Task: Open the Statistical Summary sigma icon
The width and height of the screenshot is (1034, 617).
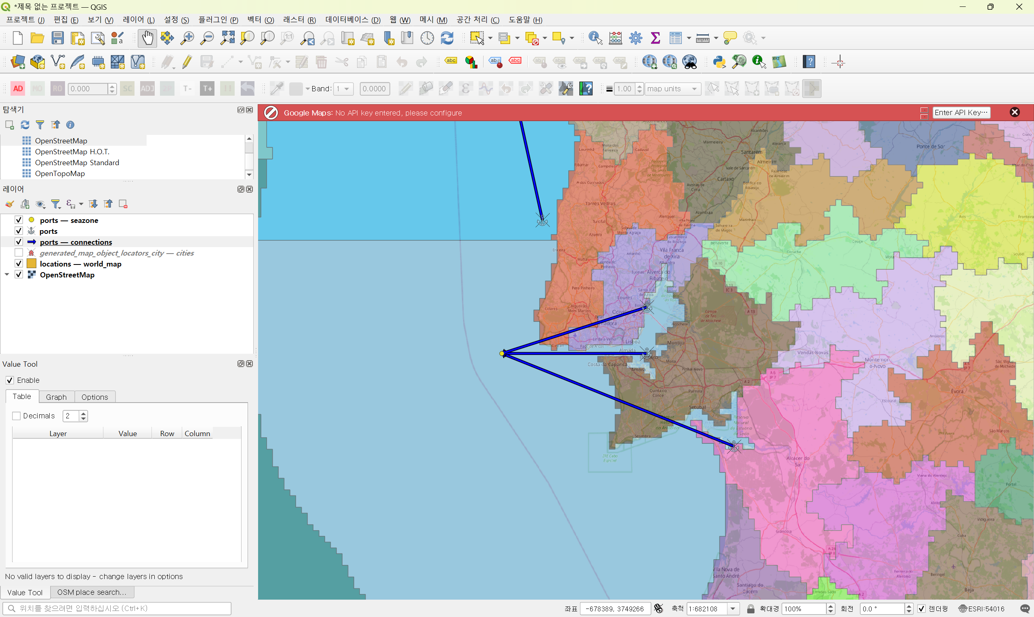Action: (655, 38)
